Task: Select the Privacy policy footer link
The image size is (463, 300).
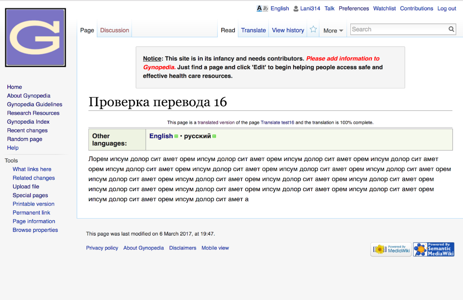Action: coord(102,248)
